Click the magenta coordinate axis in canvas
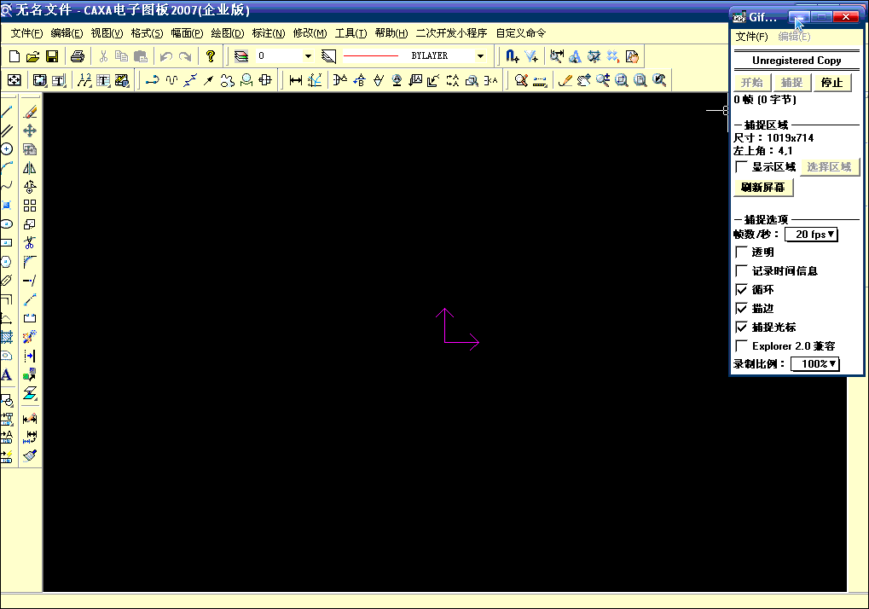The height and width of the screenshot is (609, 869). pos(457,330)
